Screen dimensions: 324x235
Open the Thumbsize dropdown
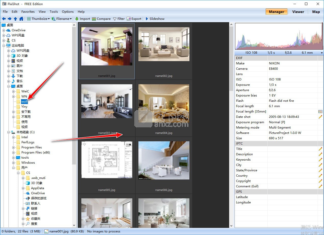pyautogui.click(x=38, y=19)
